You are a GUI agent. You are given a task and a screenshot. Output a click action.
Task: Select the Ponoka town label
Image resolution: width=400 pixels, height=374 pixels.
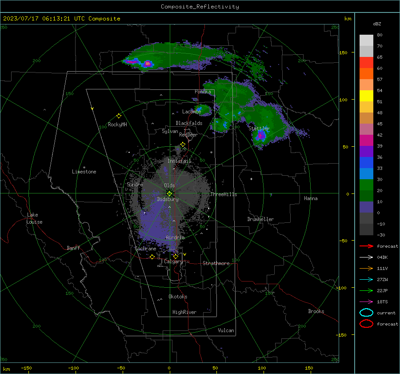(203, 92)
